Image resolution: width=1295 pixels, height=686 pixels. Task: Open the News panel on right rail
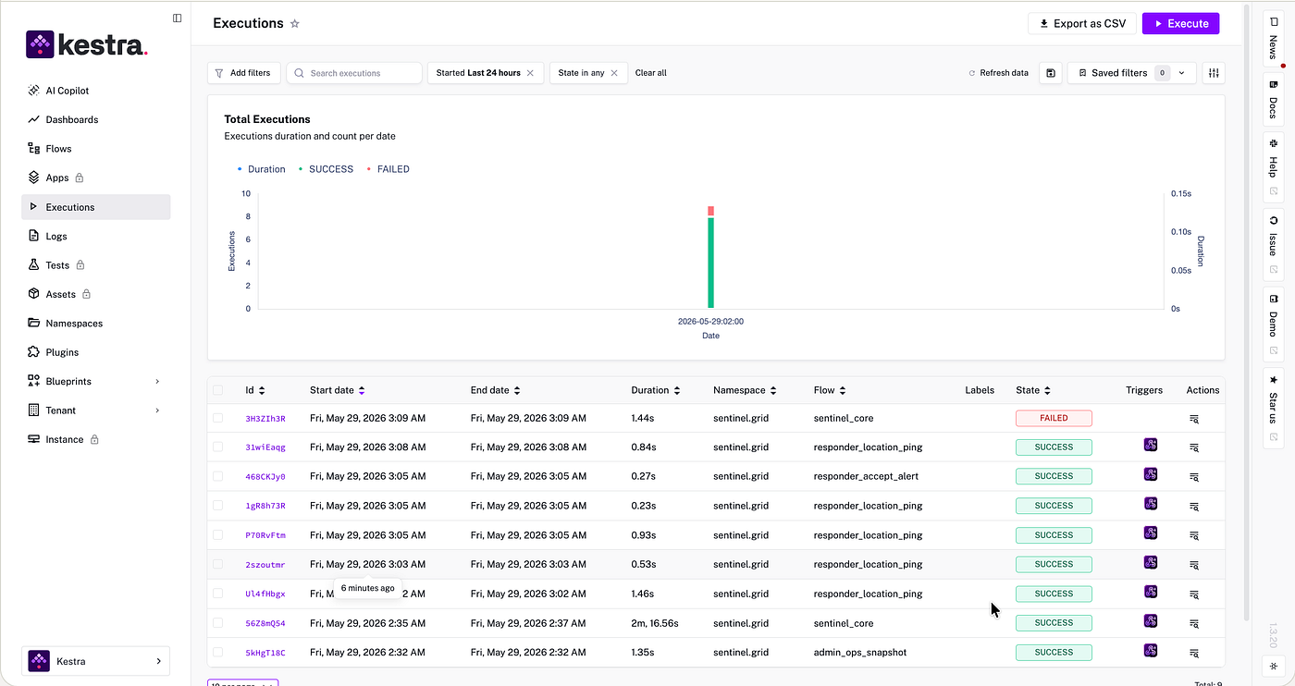(x=1273, y=41)
